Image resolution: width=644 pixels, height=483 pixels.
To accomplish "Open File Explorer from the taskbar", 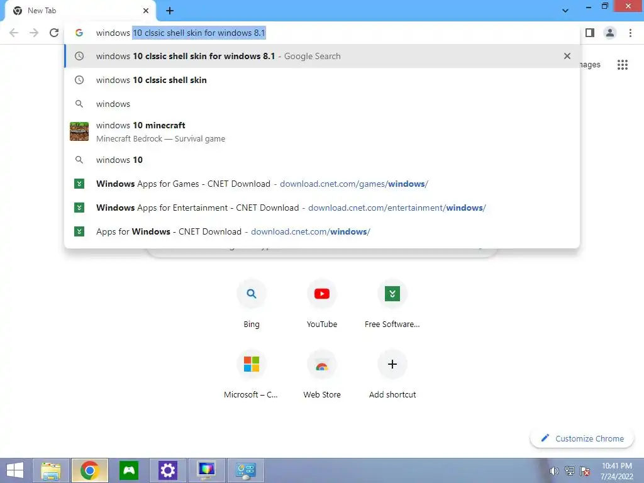I will click(x=51, y=470).
